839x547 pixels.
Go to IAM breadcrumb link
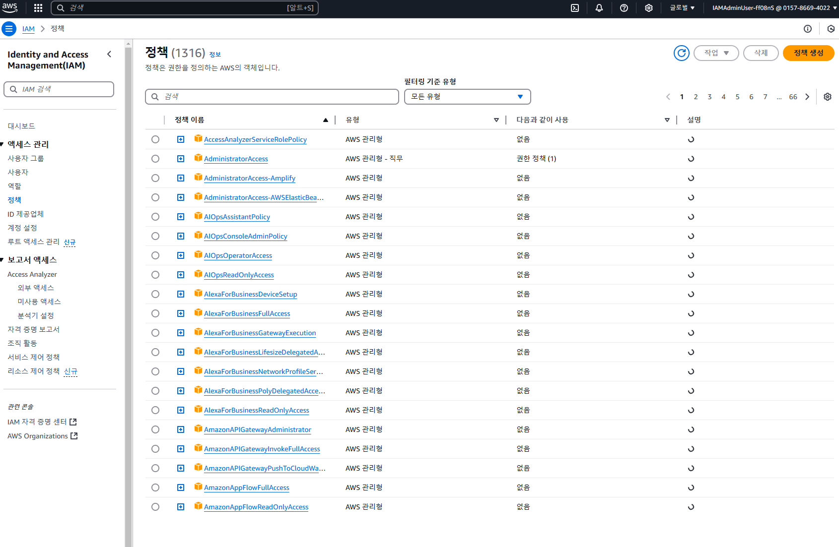(28, 29)
